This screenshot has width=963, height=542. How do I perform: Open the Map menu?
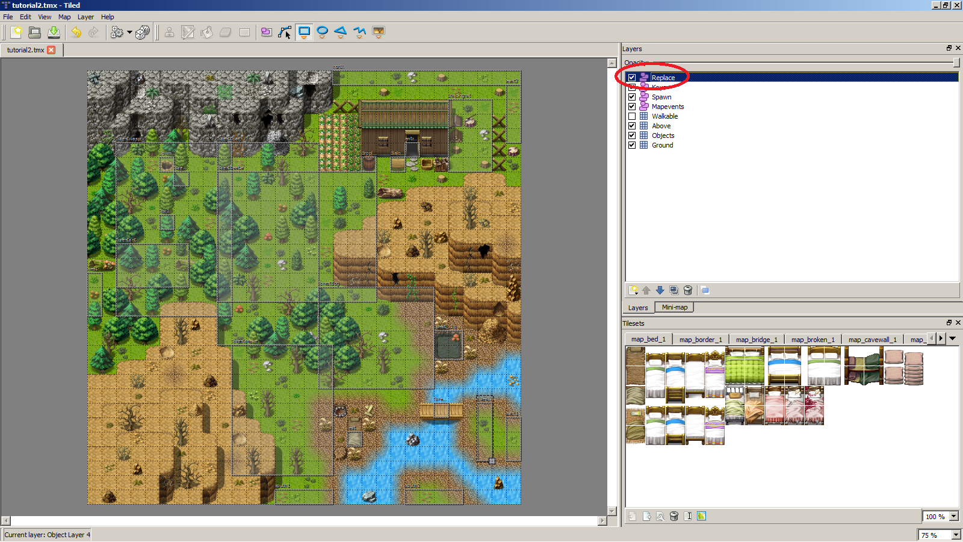64,17
